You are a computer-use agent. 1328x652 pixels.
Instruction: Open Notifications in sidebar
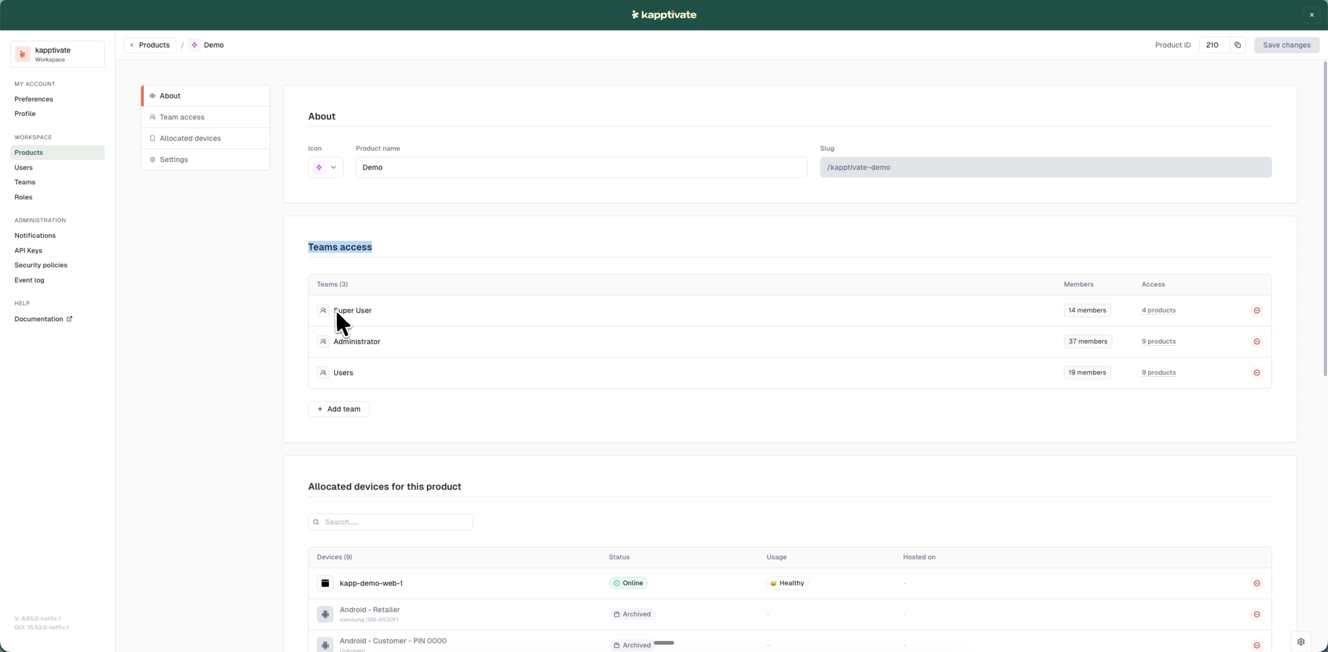35,235
